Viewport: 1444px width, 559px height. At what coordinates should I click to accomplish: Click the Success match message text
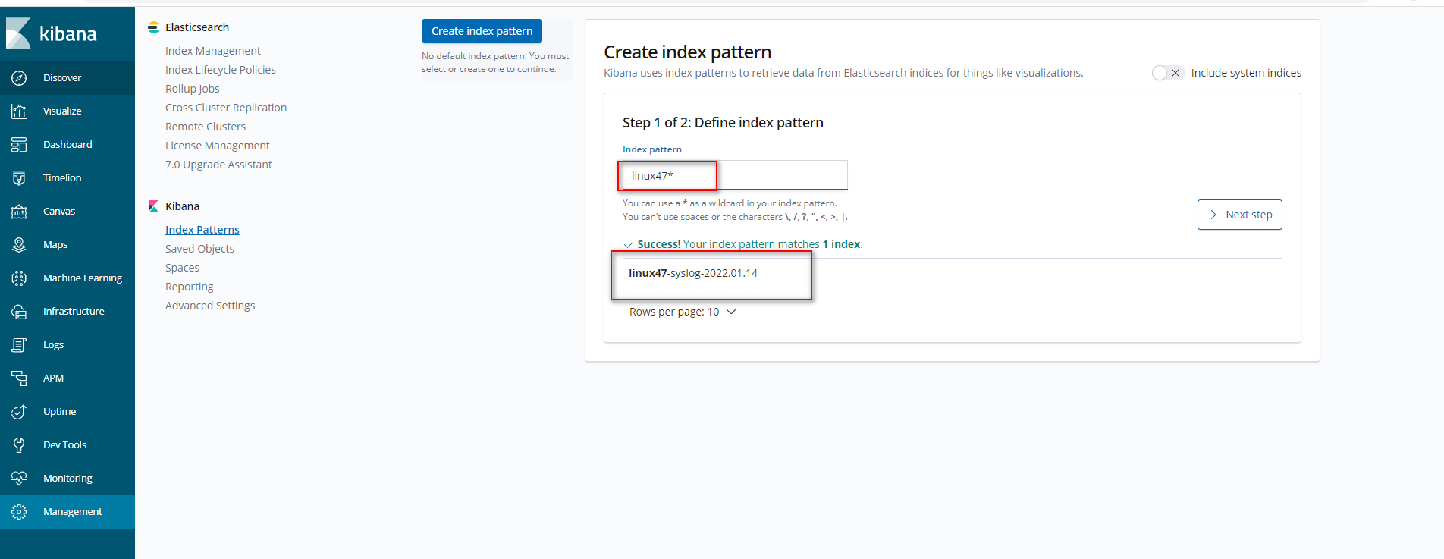pyautogui.click(x=749, y=244)
